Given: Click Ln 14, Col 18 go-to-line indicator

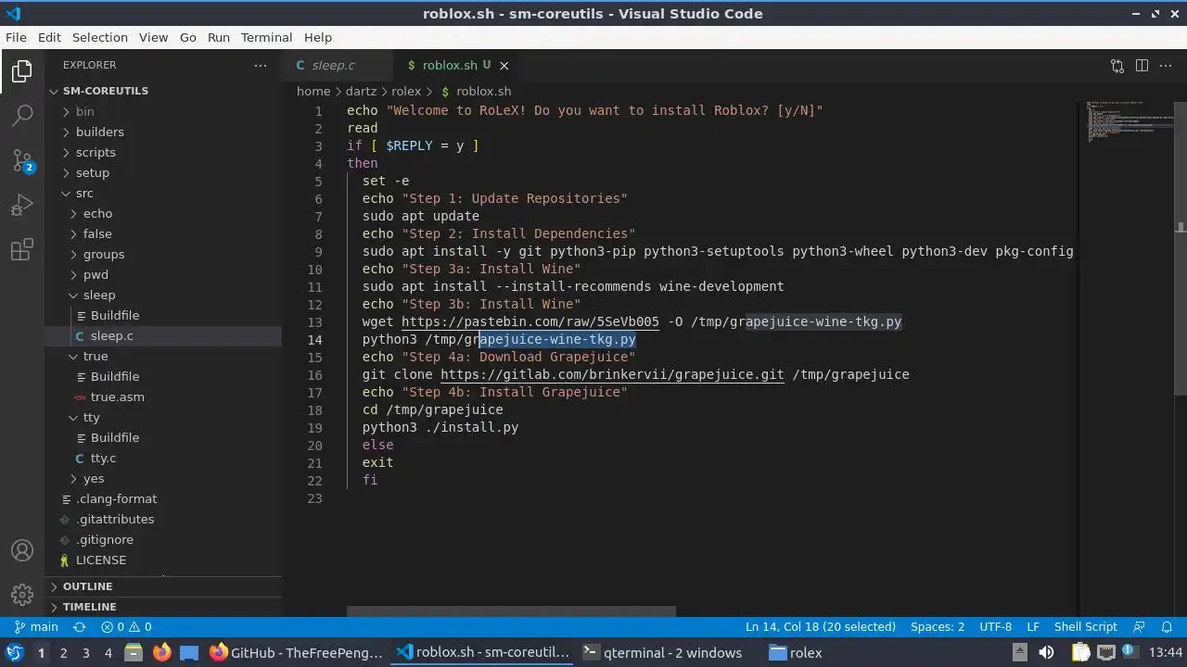Looking at the screenshot, I should 821,626.
